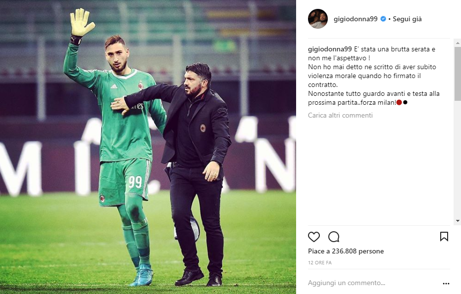Load more comments via Carica altri commenti

(x=340, y=115)
